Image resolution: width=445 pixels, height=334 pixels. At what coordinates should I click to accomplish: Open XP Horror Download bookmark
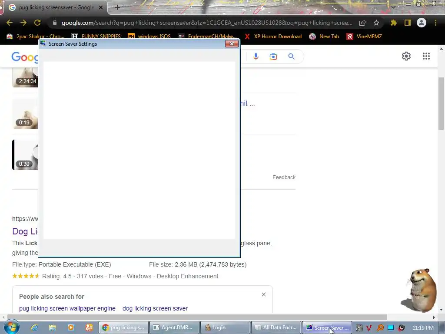273,37
